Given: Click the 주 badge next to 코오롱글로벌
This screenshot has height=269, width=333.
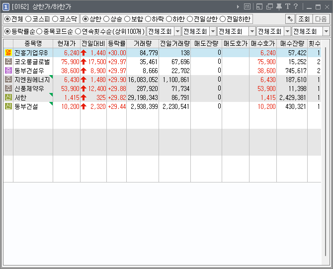Looking at the screenshot, I should [x=8, y=61].
